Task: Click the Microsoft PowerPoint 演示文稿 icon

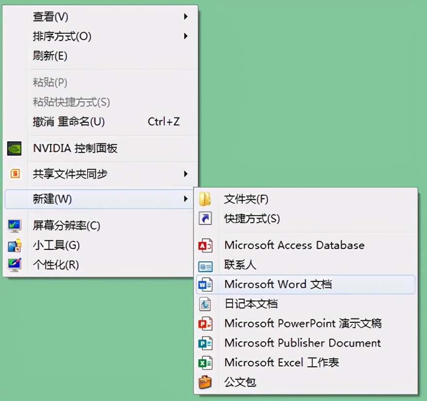Action: point(205,323)
